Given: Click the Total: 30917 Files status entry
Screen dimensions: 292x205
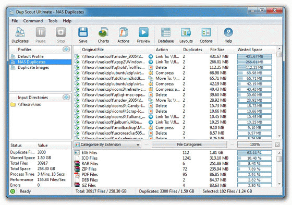Looking at the screenshot, I should click(101, 191).
